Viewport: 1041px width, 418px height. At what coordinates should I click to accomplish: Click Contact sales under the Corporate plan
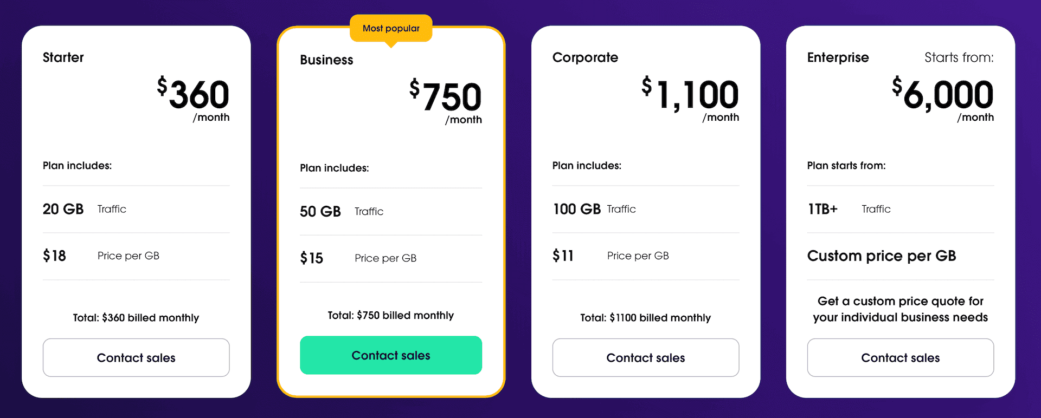point(646,357)
